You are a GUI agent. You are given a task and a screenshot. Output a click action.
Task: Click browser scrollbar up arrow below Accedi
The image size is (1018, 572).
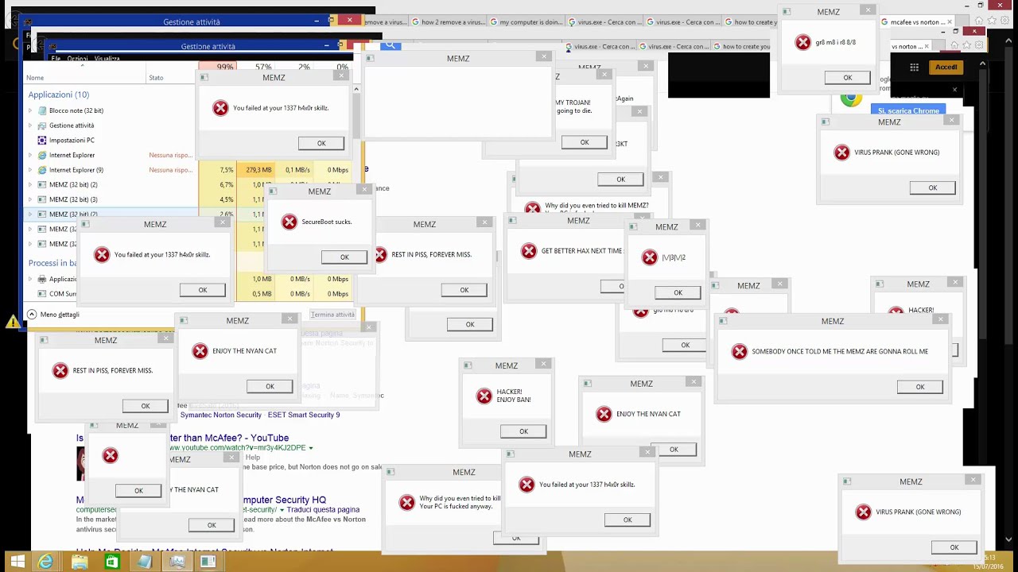pos(982,64)
